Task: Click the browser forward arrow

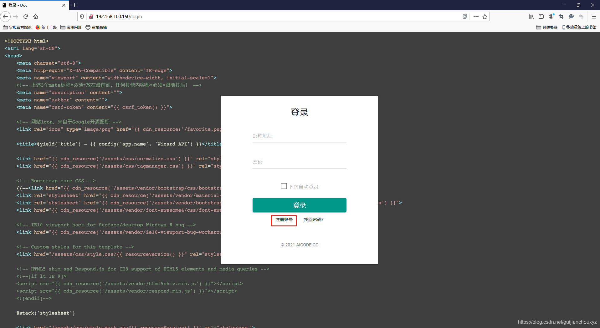Action: pyautogui.click(x=16, y=17)
